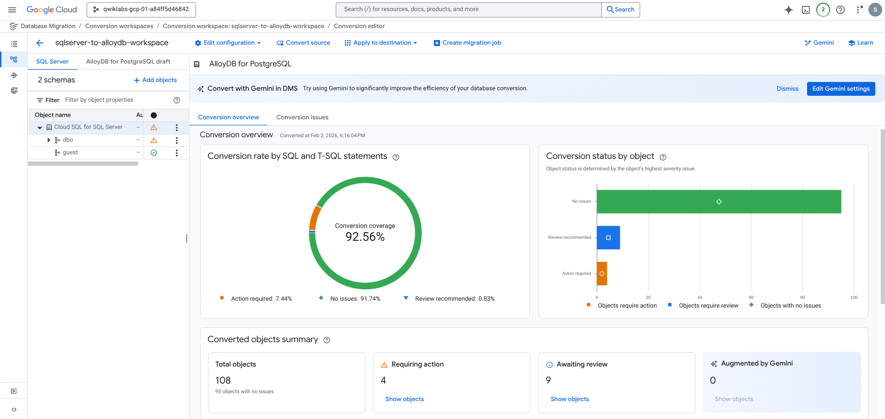Expand the left navigation panel
The image size is (885, 419).
click(x=14, y=409)
